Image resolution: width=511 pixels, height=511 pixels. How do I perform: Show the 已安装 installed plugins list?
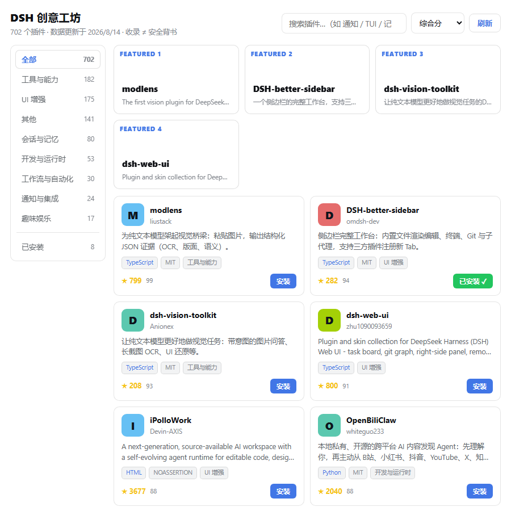58,247
